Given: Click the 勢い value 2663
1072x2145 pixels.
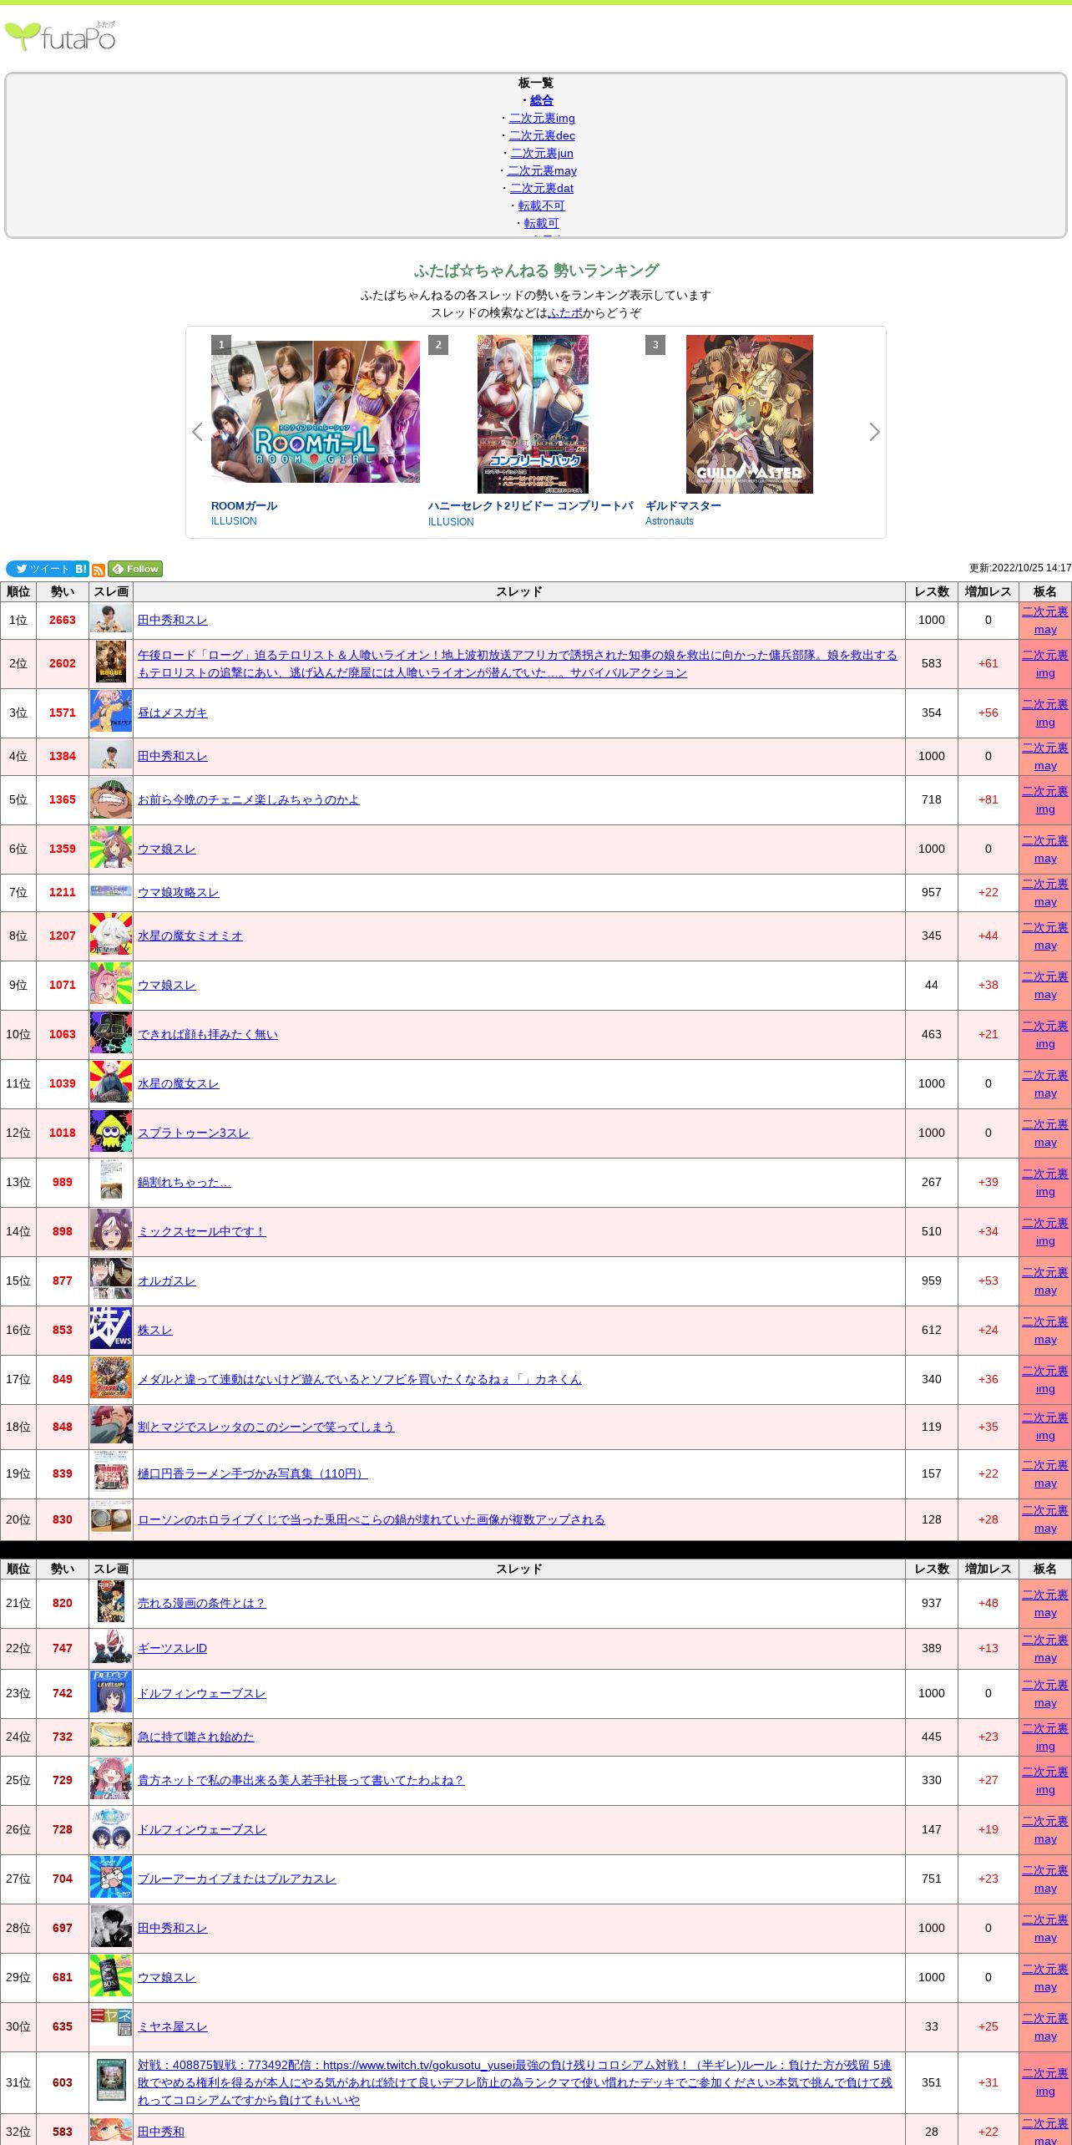Looking at the screenshot, I should tap(63, 620).
